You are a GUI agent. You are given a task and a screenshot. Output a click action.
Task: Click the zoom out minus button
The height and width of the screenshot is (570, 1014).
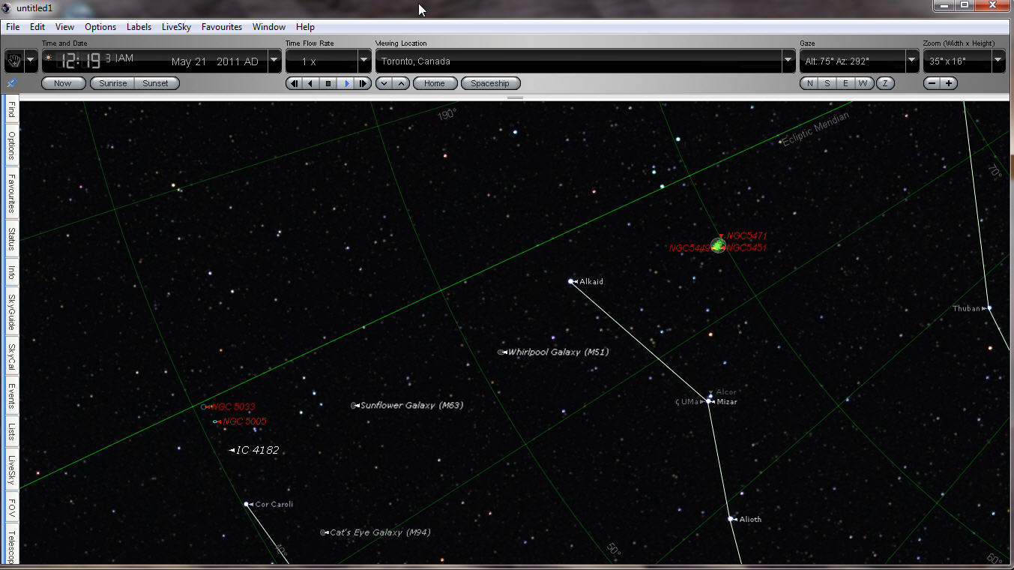(932, 83)
